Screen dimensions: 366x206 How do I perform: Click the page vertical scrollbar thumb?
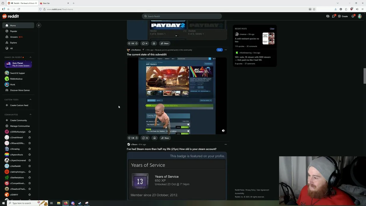364,76
